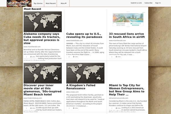Click the 'Most Recent' section heading

pos(32,9)
